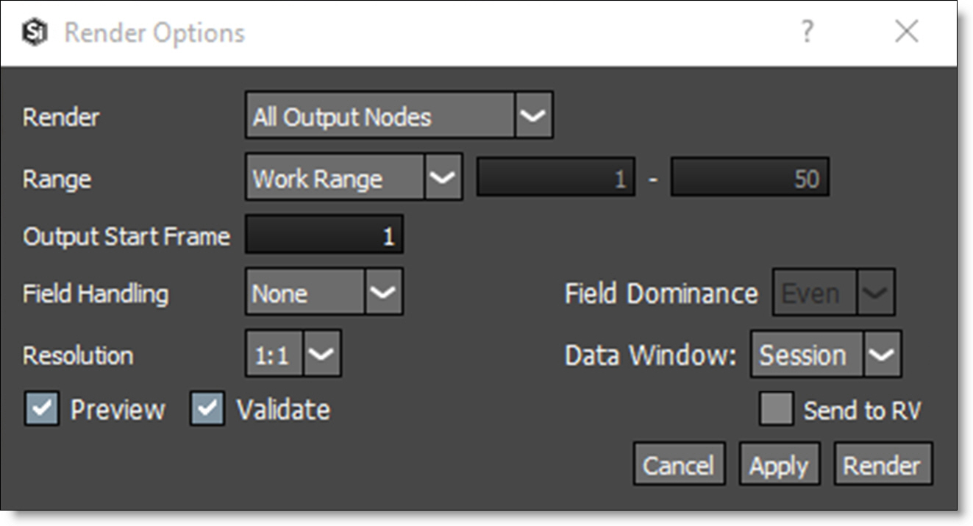Click the Silhouette app icon in title bar
The image size is (973, 526).
[35, 33]
